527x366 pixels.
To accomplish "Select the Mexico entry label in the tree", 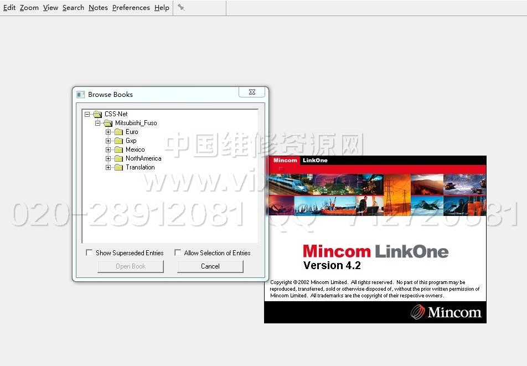I will 135,150.
